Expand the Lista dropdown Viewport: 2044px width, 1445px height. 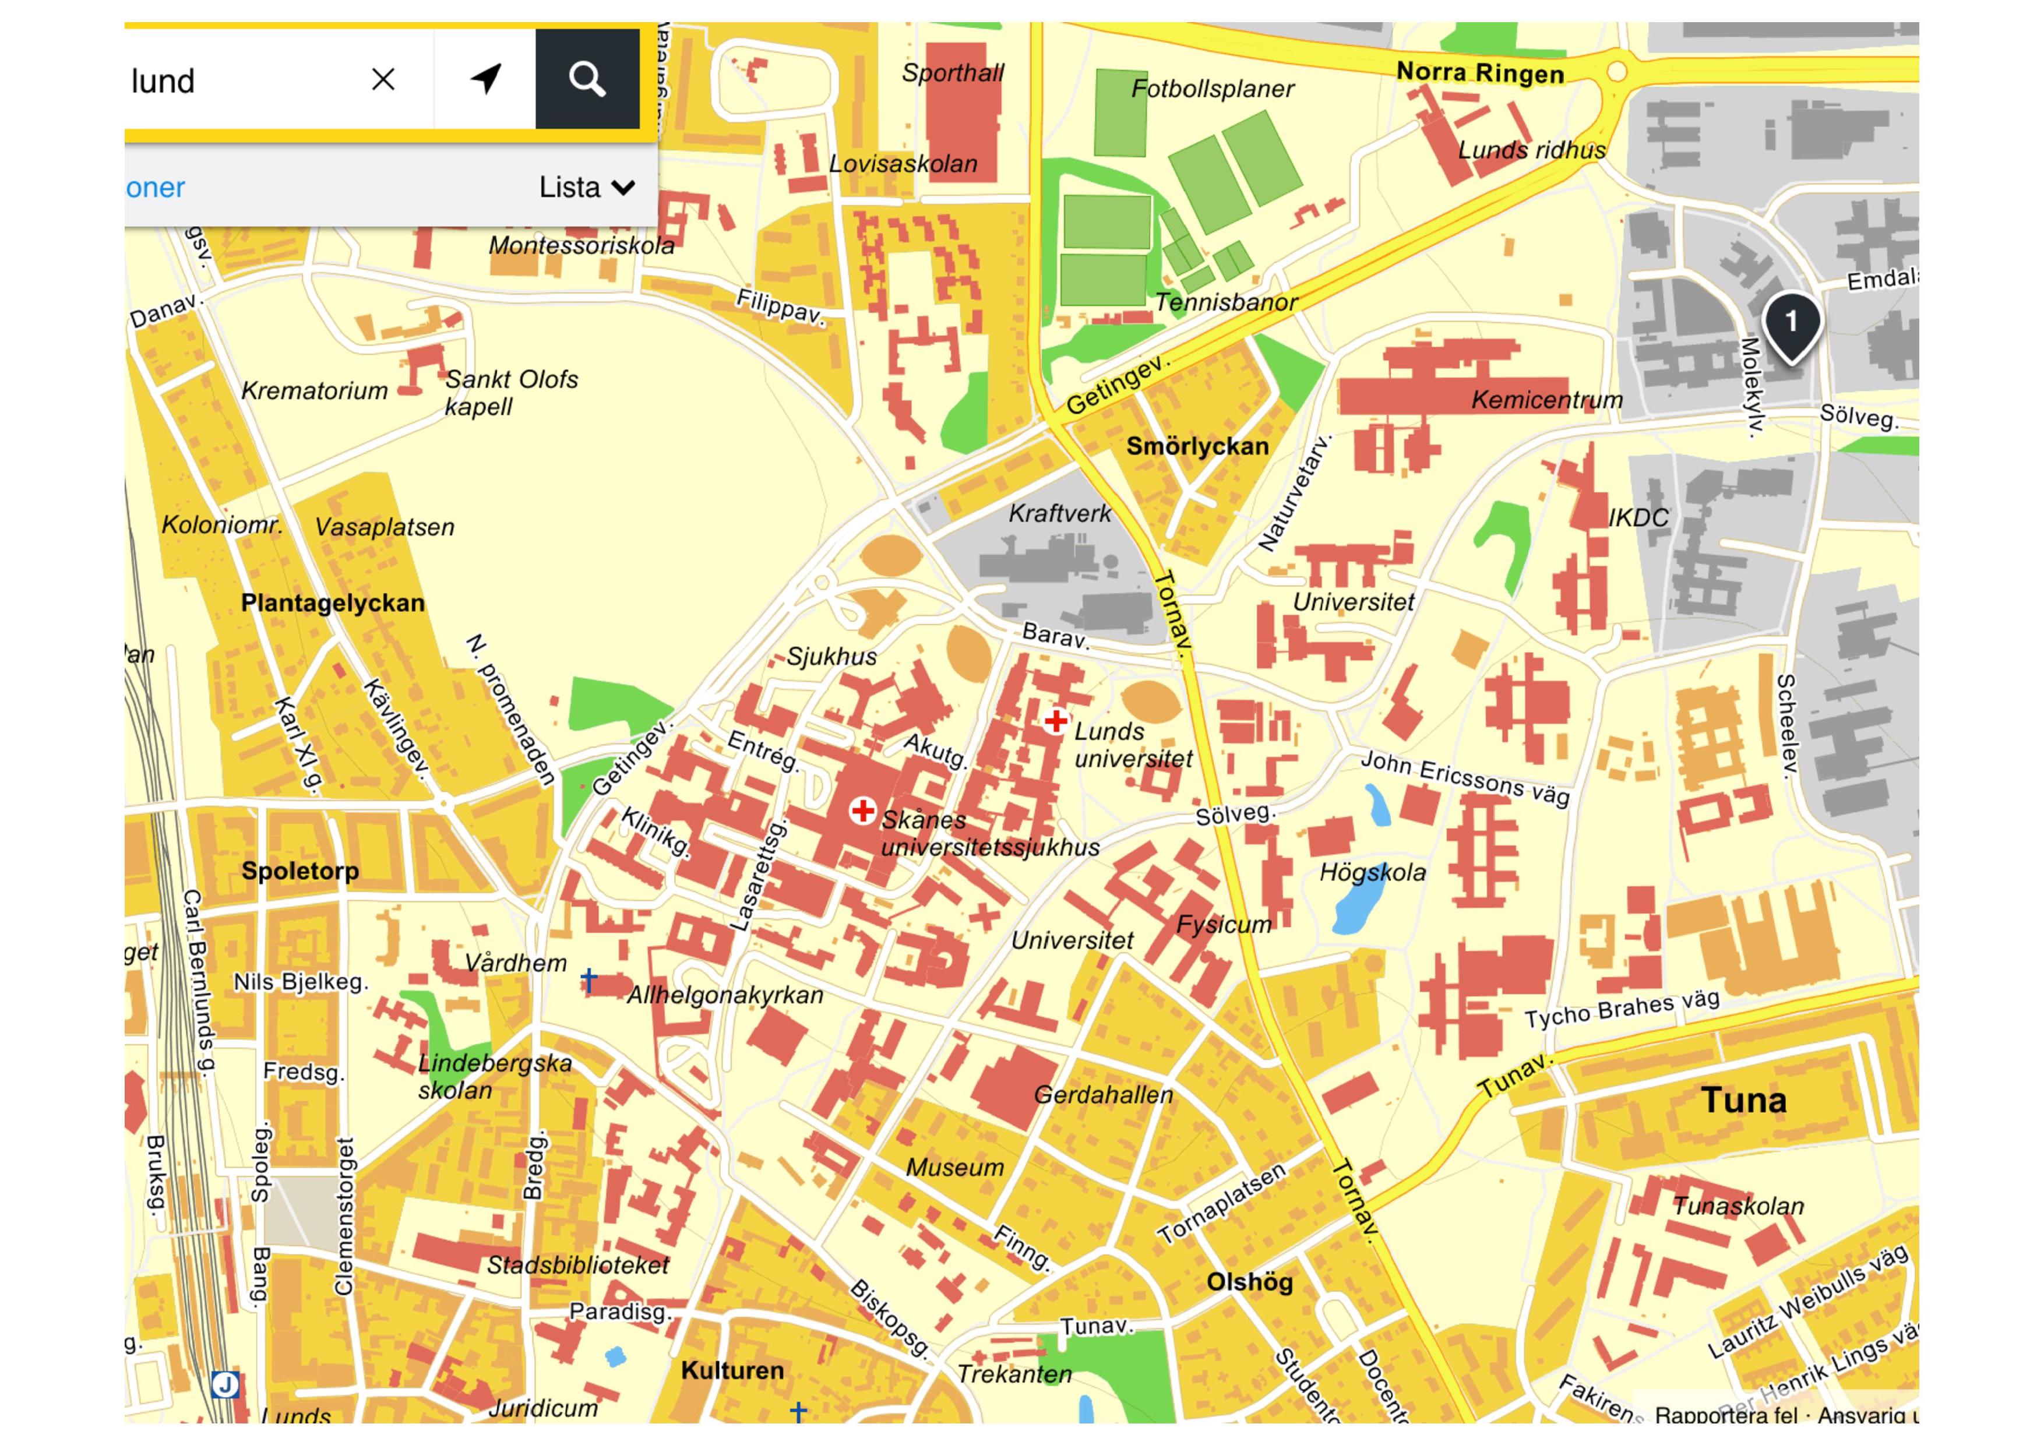tap(587, 187)
